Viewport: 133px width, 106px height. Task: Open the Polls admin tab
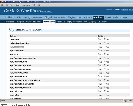point(115,17)
